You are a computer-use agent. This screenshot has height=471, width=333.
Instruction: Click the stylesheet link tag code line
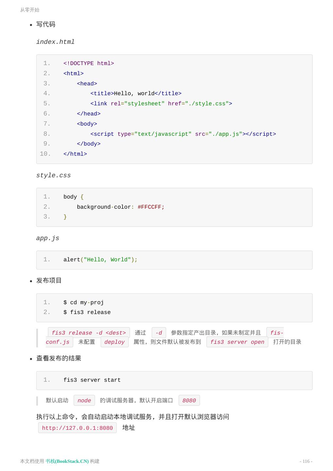(x=161, y=104)
